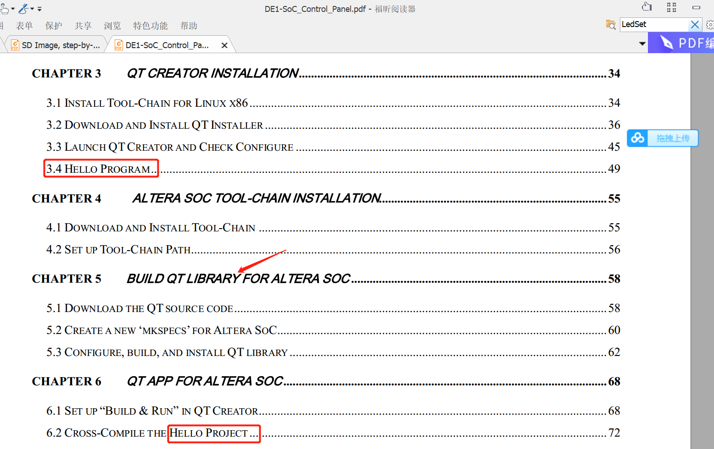Screen dimensions: 714x449
Task: Open the 浏览 menu
Action: pos(112,26)
